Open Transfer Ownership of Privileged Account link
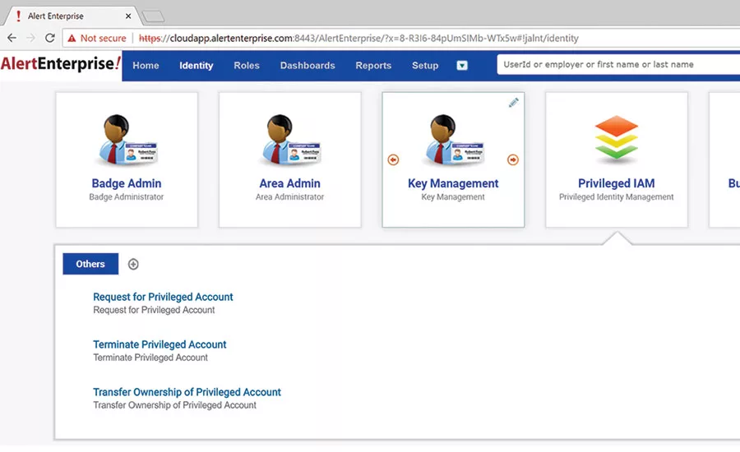Screen dimensions: 740x452 point(187,392)
